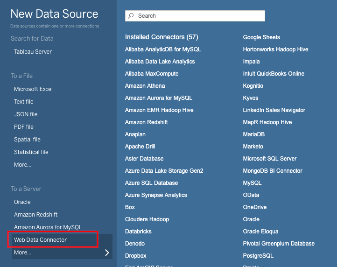Focus the connector Search field
The width and height of the screenshot is (337, 267).
tap(195, 16)
